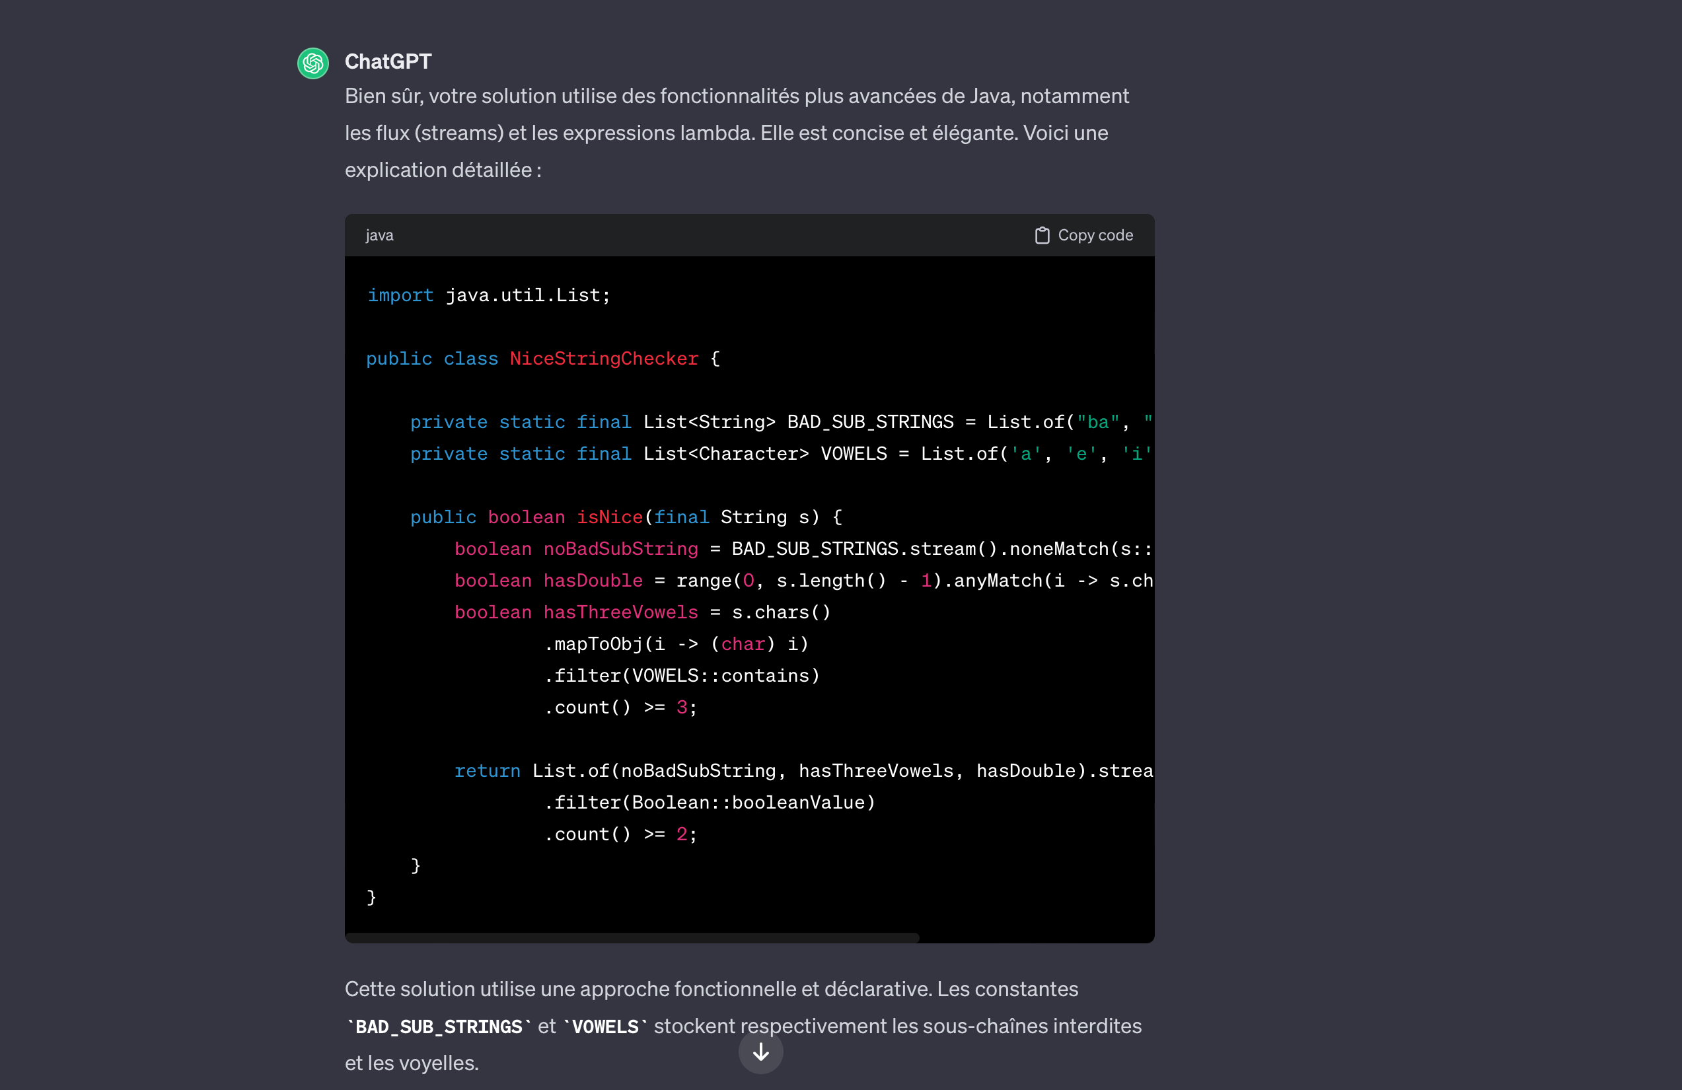Click the isNice method name
This screenshot has height=1090, width=1682.
tap(609, 517)
